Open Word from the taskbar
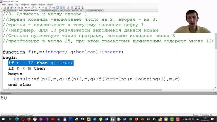Viewport: 217px width, 122px height. click(125, 119)
